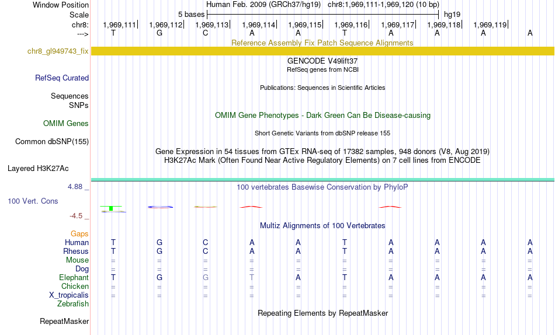
Task: Click the Gaps row label
Action: [79, 234]
